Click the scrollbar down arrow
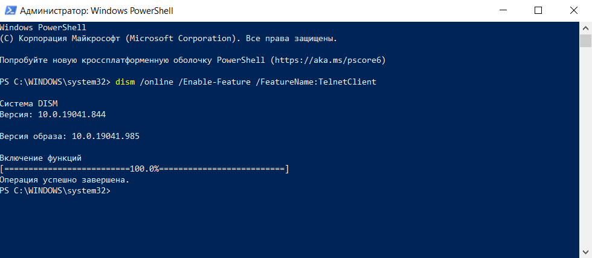The image size is (592, 258). [585, 252]
